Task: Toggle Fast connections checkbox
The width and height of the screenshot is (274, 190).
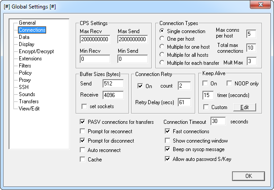Action: 167,131
